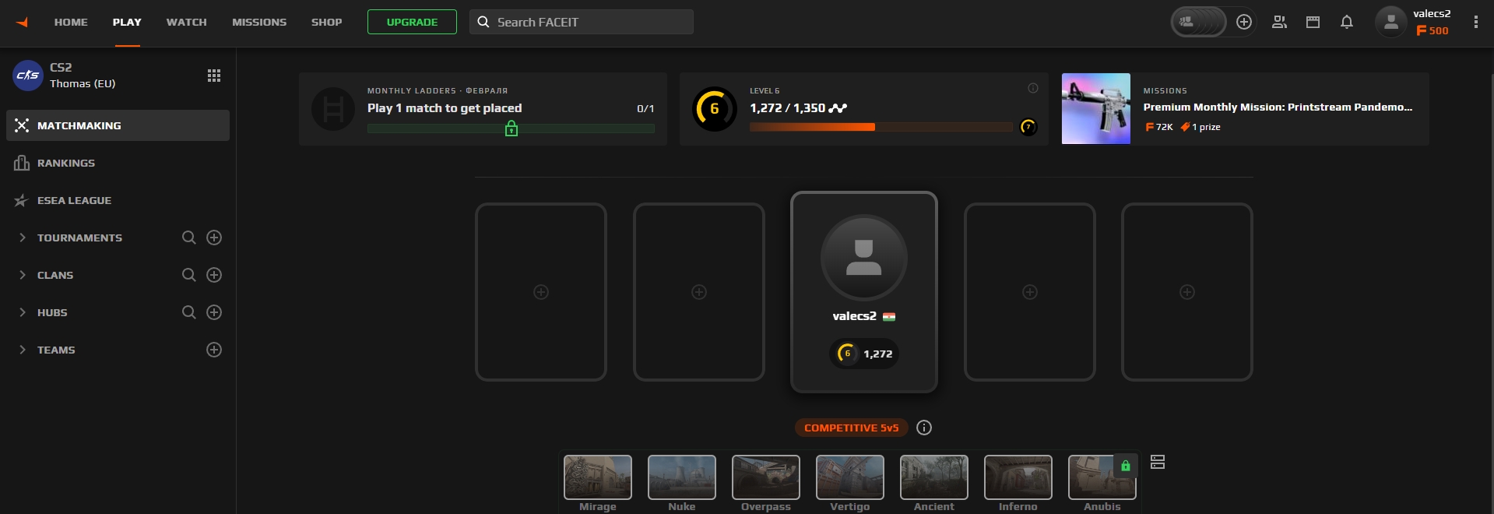Open the WATCH section
The width and height of the screenshot is (1494, 514).
tap(187, 22)
